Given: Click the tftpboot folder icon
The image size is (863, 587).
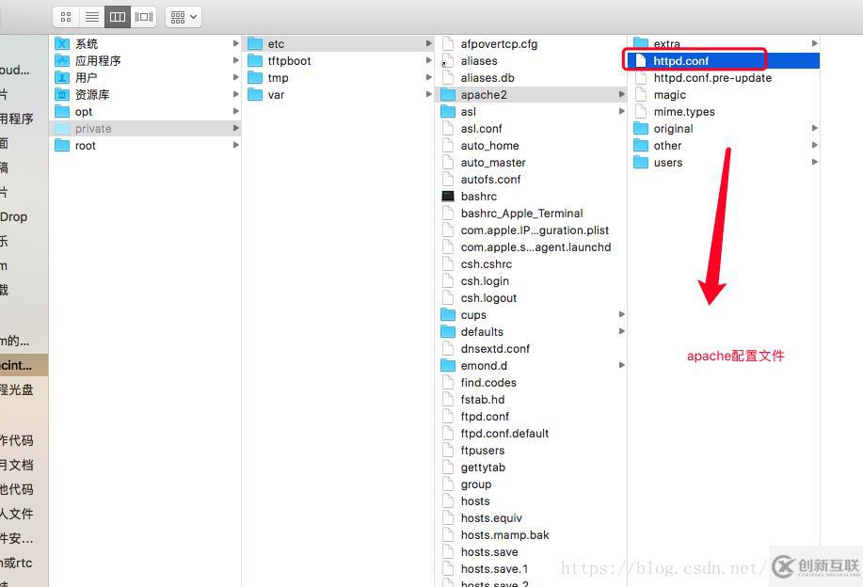Looking at the screenshot, I should (255, 60).
